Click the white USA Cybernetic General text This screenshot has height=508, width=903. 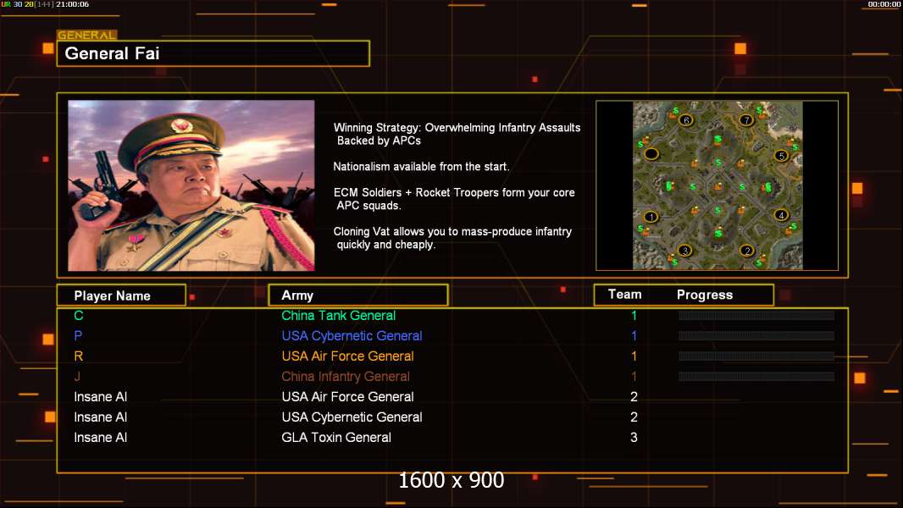pyautogui.click(x=352, y=417)
